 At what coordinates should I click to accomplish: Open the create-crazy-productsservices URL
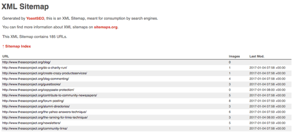tap(45, 73)
